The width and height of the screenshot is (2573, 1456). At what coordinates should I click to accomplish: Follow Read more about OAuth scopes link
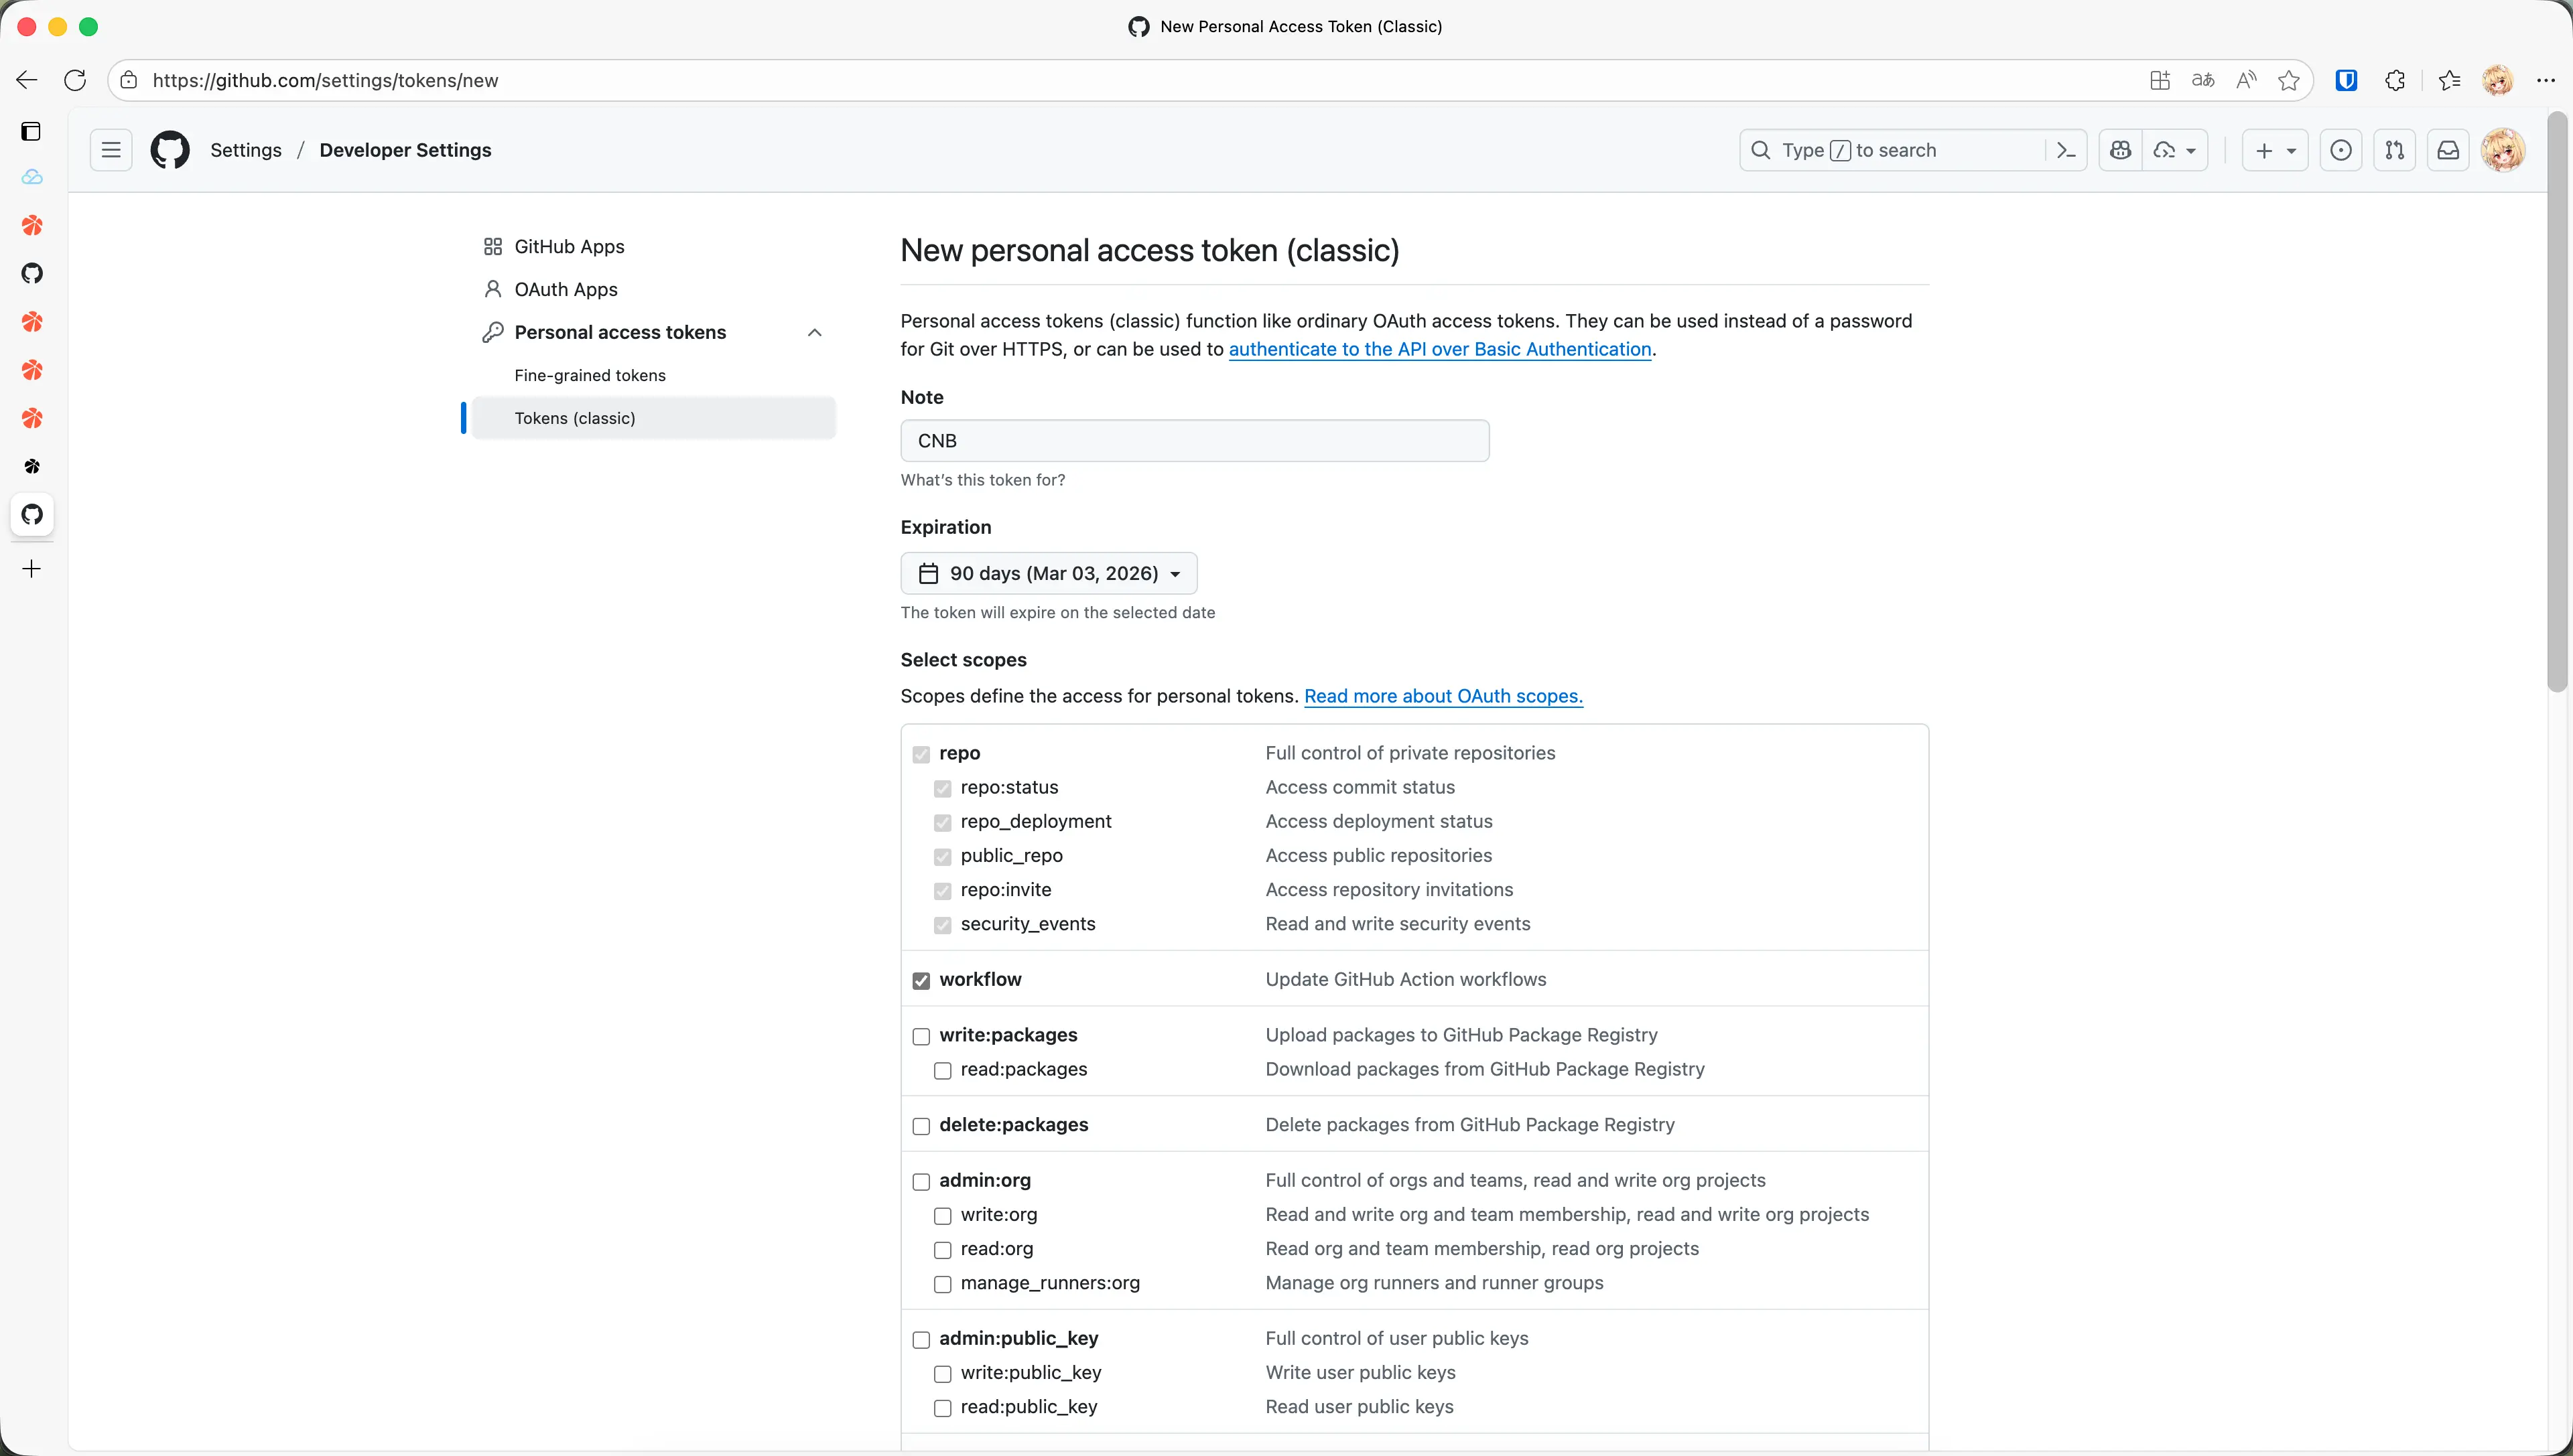[x=1443, y=696]
